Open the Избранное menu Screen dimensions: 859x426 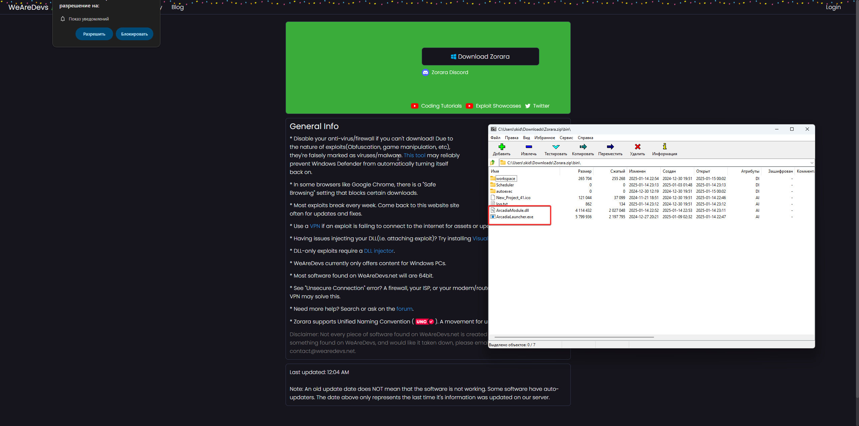pyautogui.click(x=545, y=138)
